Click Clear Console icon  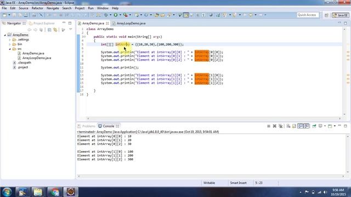click(x=288, y=126)
